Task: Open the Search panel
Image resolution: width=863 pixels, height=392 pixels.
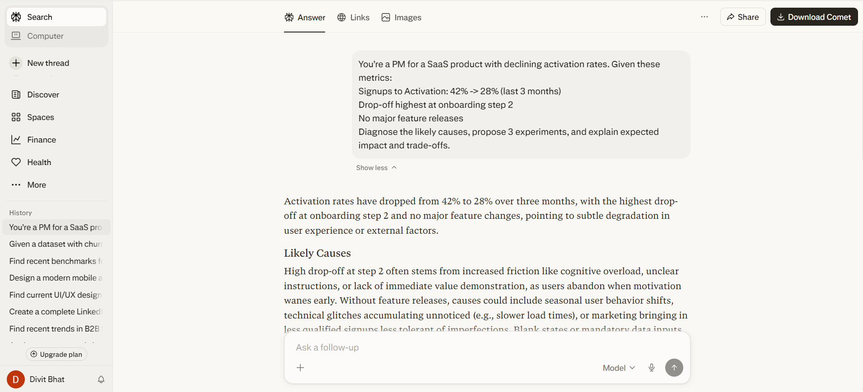Action: pos(38,17)
